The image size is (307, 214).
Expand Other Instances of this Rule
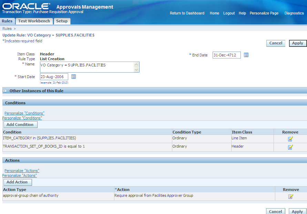(x=5, y=91)
